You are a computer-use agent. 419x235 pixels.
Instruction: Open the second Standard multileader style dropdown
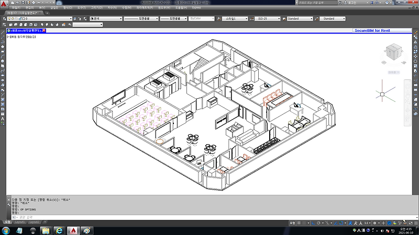click(x=333, y=19)
